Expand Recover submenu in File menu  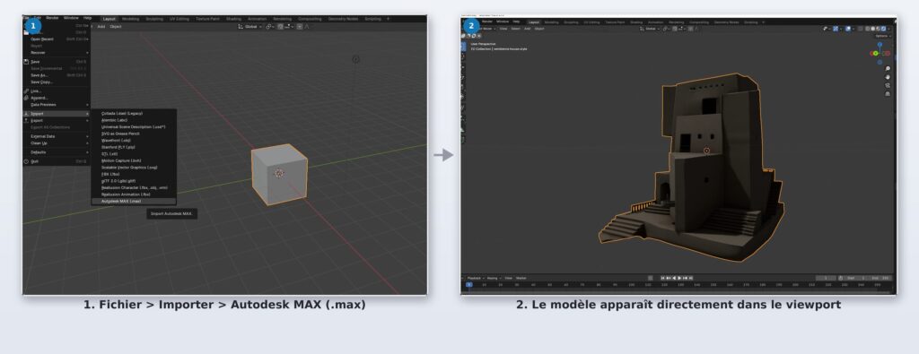(57, 53)
